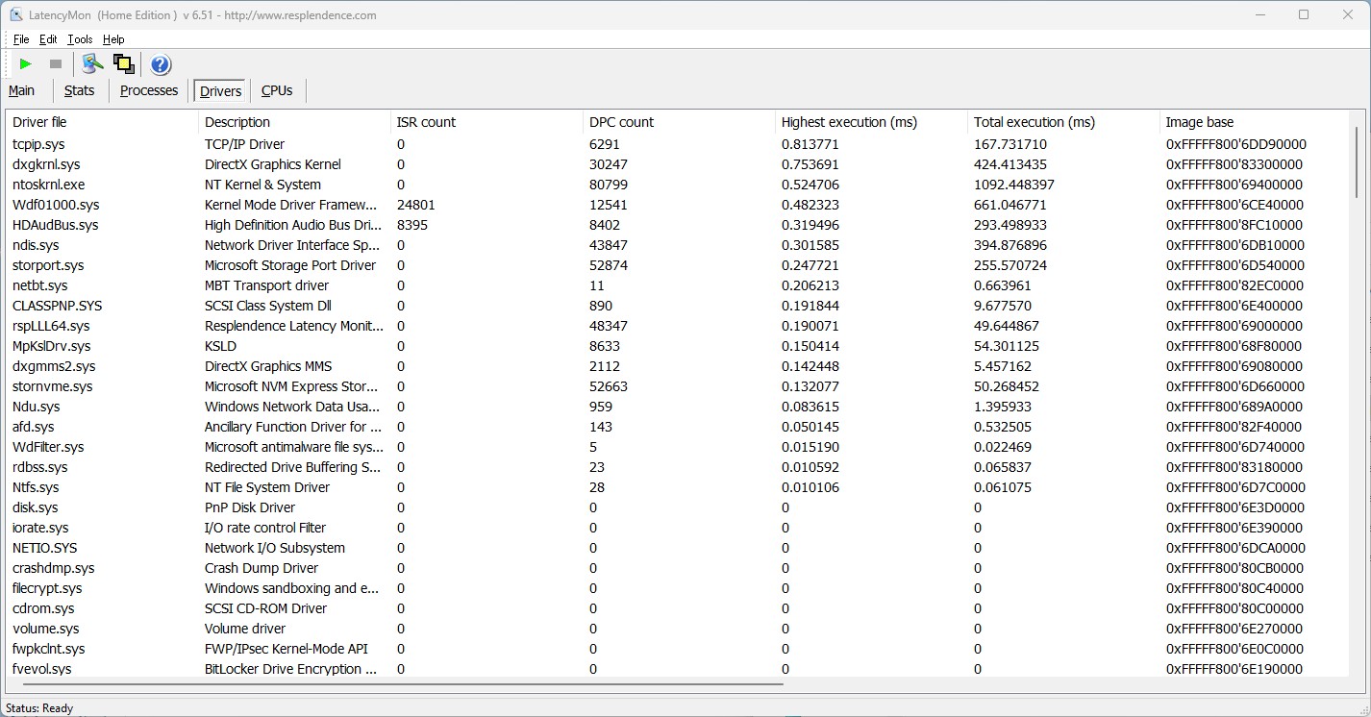Image resolution: width=1371 pixels, height=717 pixels.
Task: Select the MpKslDrv.sys driver row
Action: [678, 346]
